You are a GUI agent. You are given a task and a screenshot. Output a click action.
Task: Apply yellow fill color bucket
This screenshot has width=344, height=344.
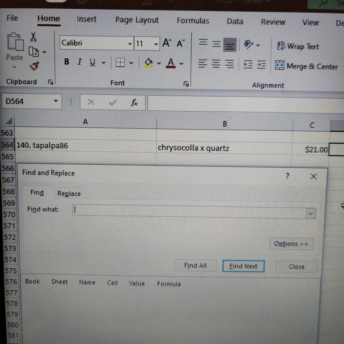point(149,63)
